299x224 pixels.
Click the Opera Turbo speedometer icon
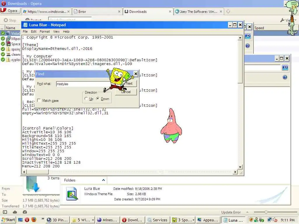25,212
